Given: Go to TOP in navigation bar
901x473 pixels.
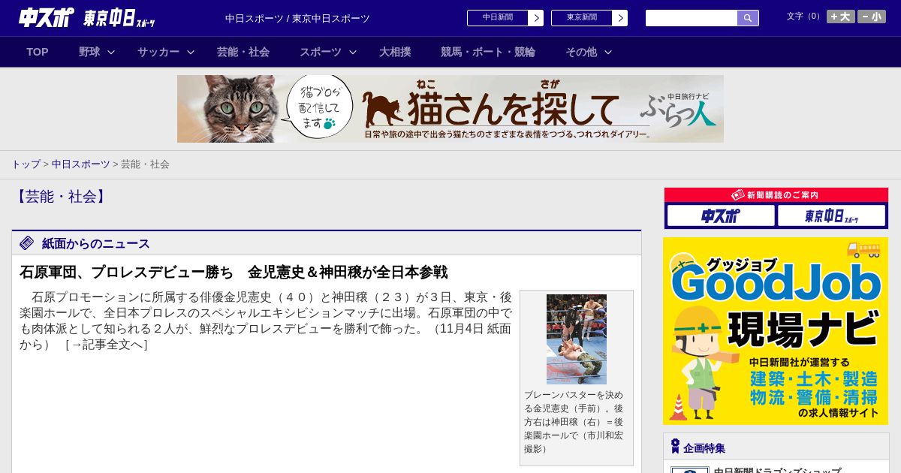Looking at the screenshot, I should point(38,52).
